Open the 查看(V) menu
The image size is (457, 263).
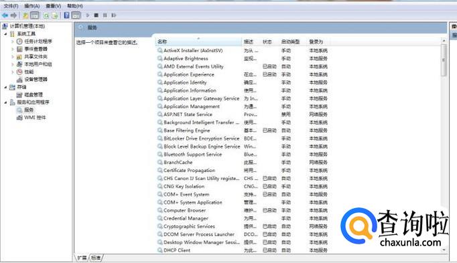(x=54, y=6)
